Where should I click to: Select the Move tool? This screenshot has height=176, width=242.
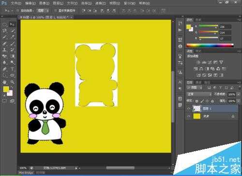(12, 25)
